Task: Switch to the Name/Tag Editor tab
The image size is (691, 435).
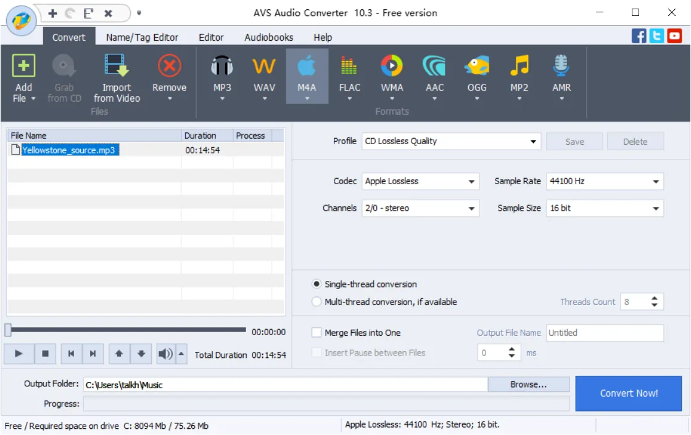Action: [142, 37]
